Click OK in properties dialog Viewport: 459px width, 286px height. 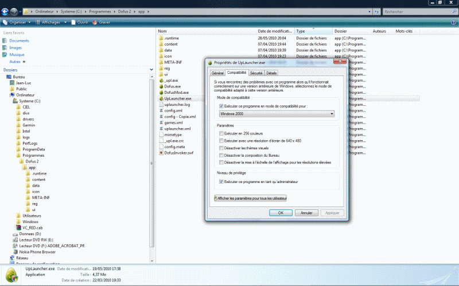281,213
